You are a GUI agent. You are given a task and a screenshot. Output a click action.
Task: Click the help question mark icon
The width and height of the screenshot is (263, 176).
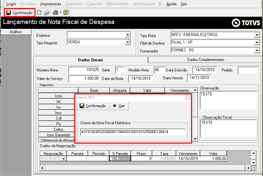pos(65,12)
